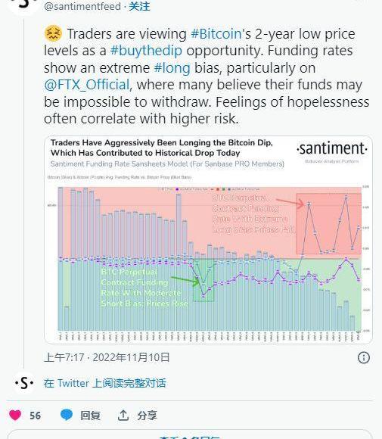Click the Santiment profile avatar at top
Screen dimensions: 382x439
[x=23, y=5]
